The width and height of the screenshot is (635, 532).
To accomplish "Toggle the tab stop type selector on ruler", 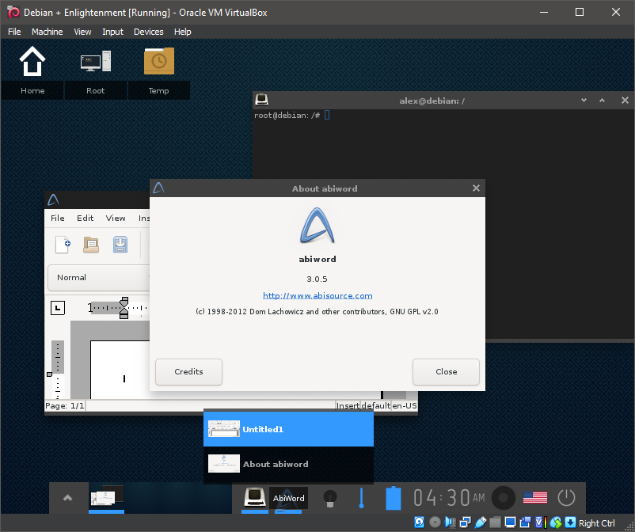I will click(58, 307).
